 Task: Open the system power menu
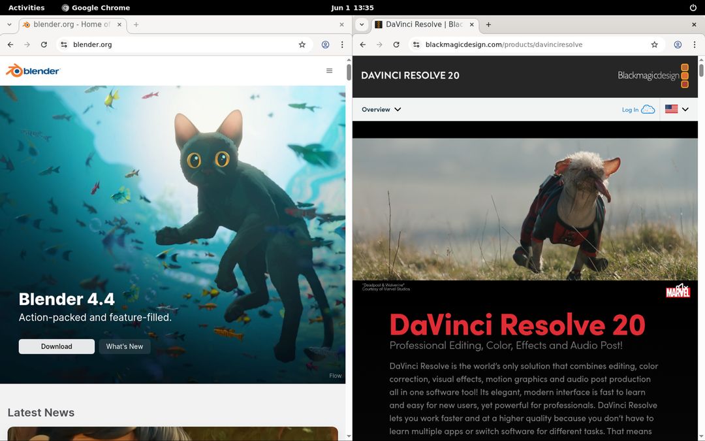point(693,8)
